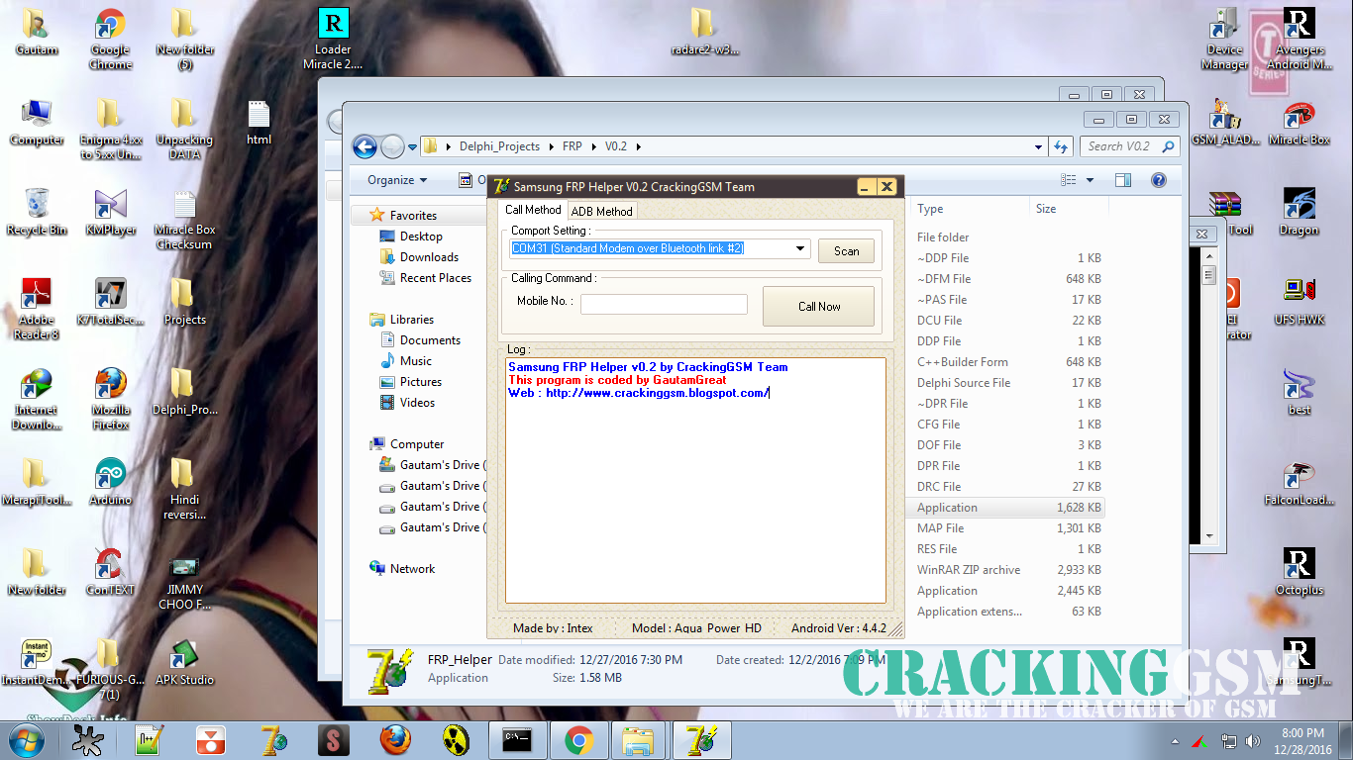Switch to the ADB Method tab
Image resolution: width=1353 pixels, height=760 pixels.
tap(601, 210)
